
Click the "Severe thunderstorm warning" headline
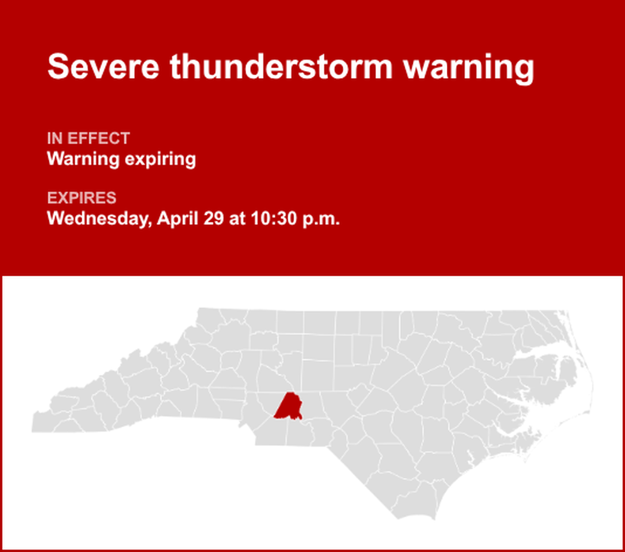(x=291, y=67)
